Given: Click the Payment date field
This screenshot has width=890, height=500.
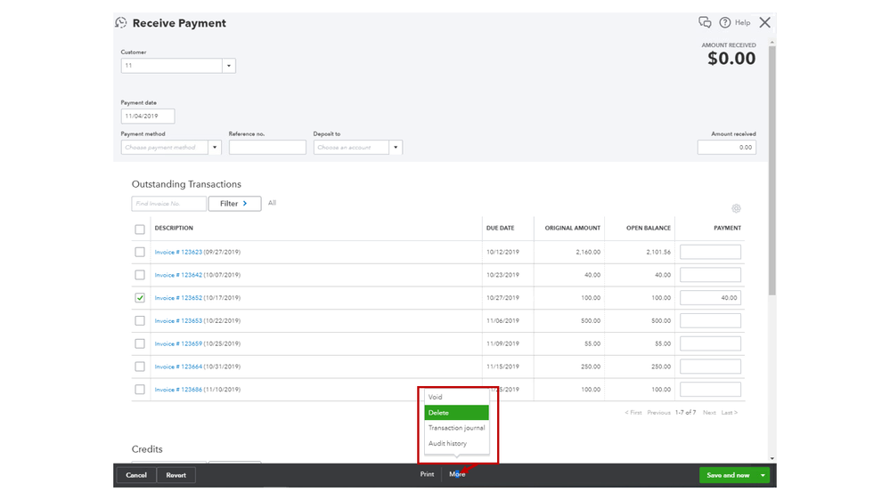Looking at the screenshot, I should [148, 117].
